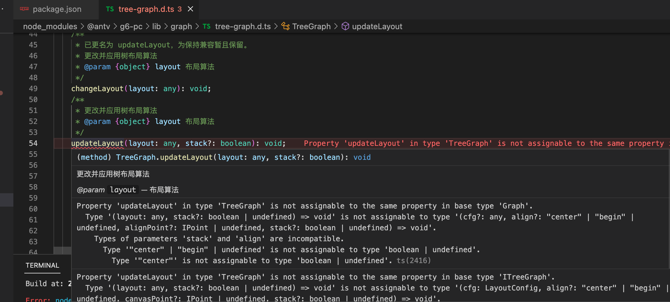Open the TreeGraph breadcrumb symbol
This screenshot has width=670, height=302.
[x=311, y=26]
